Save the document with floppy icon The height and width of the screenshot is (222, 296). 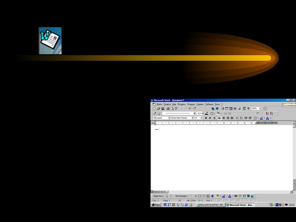click(163, 109)
